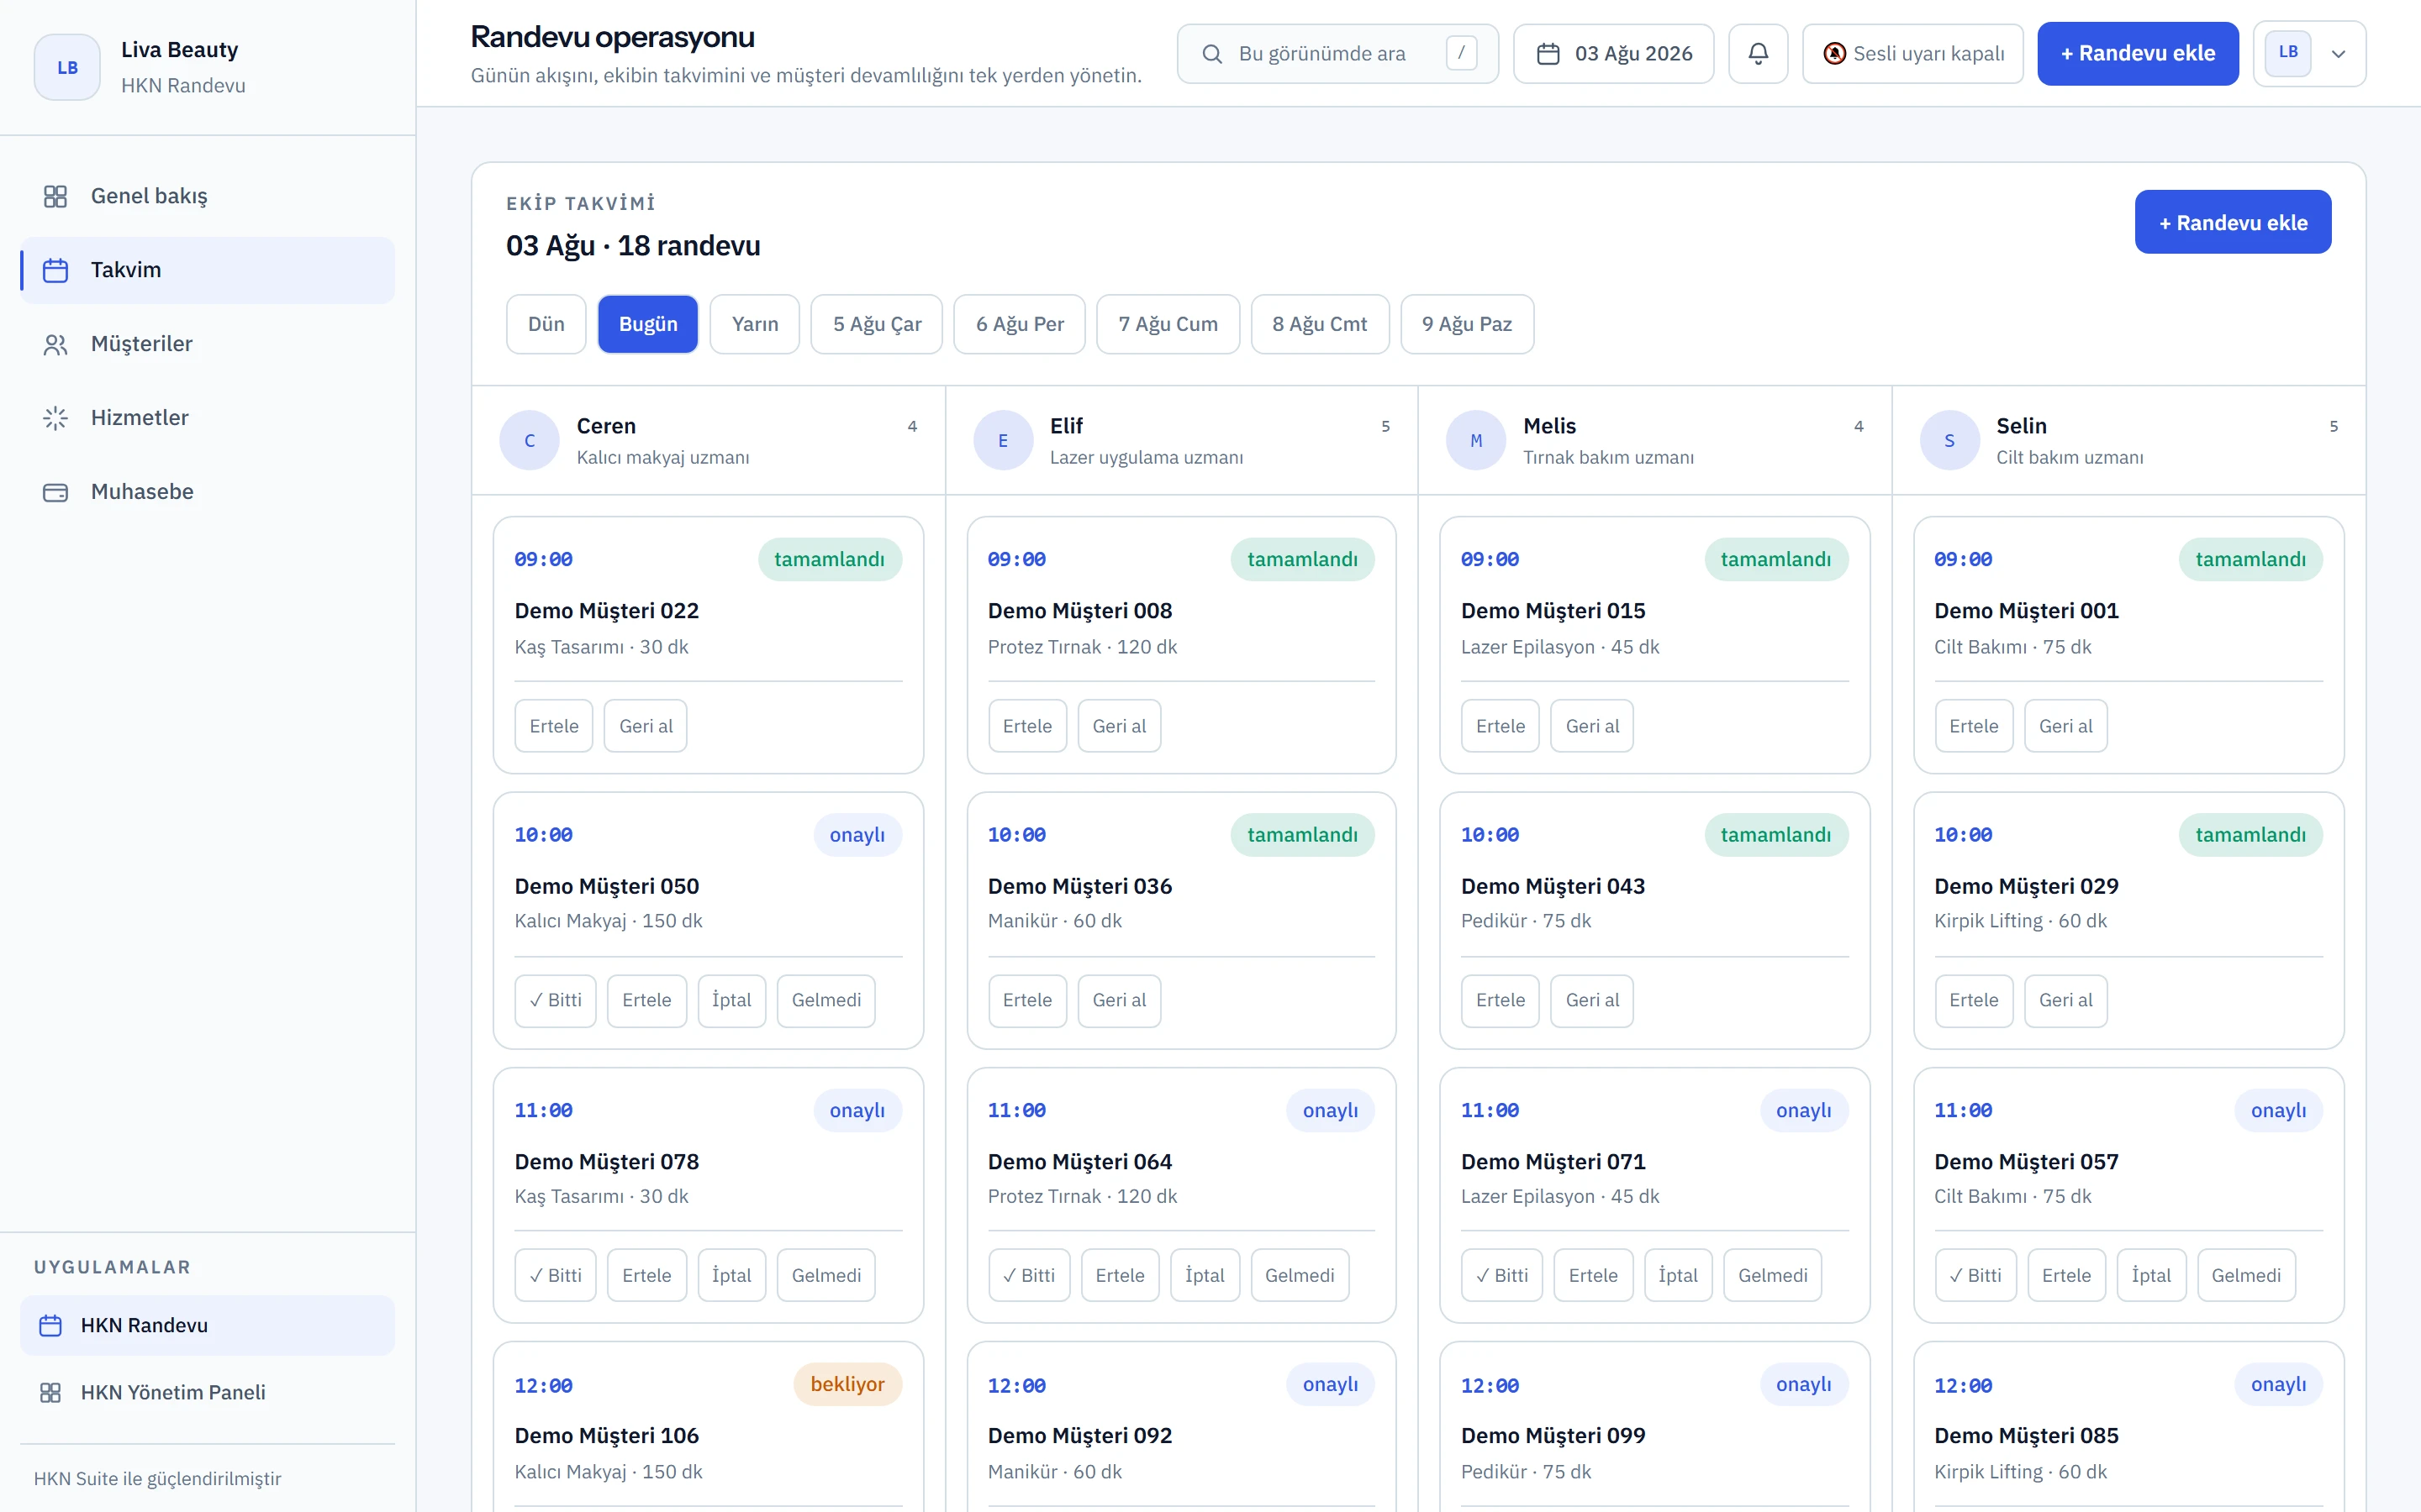Click the Liva Beauty LB logo
This screenshot has width=2421, height=1512.
[67, 67]
